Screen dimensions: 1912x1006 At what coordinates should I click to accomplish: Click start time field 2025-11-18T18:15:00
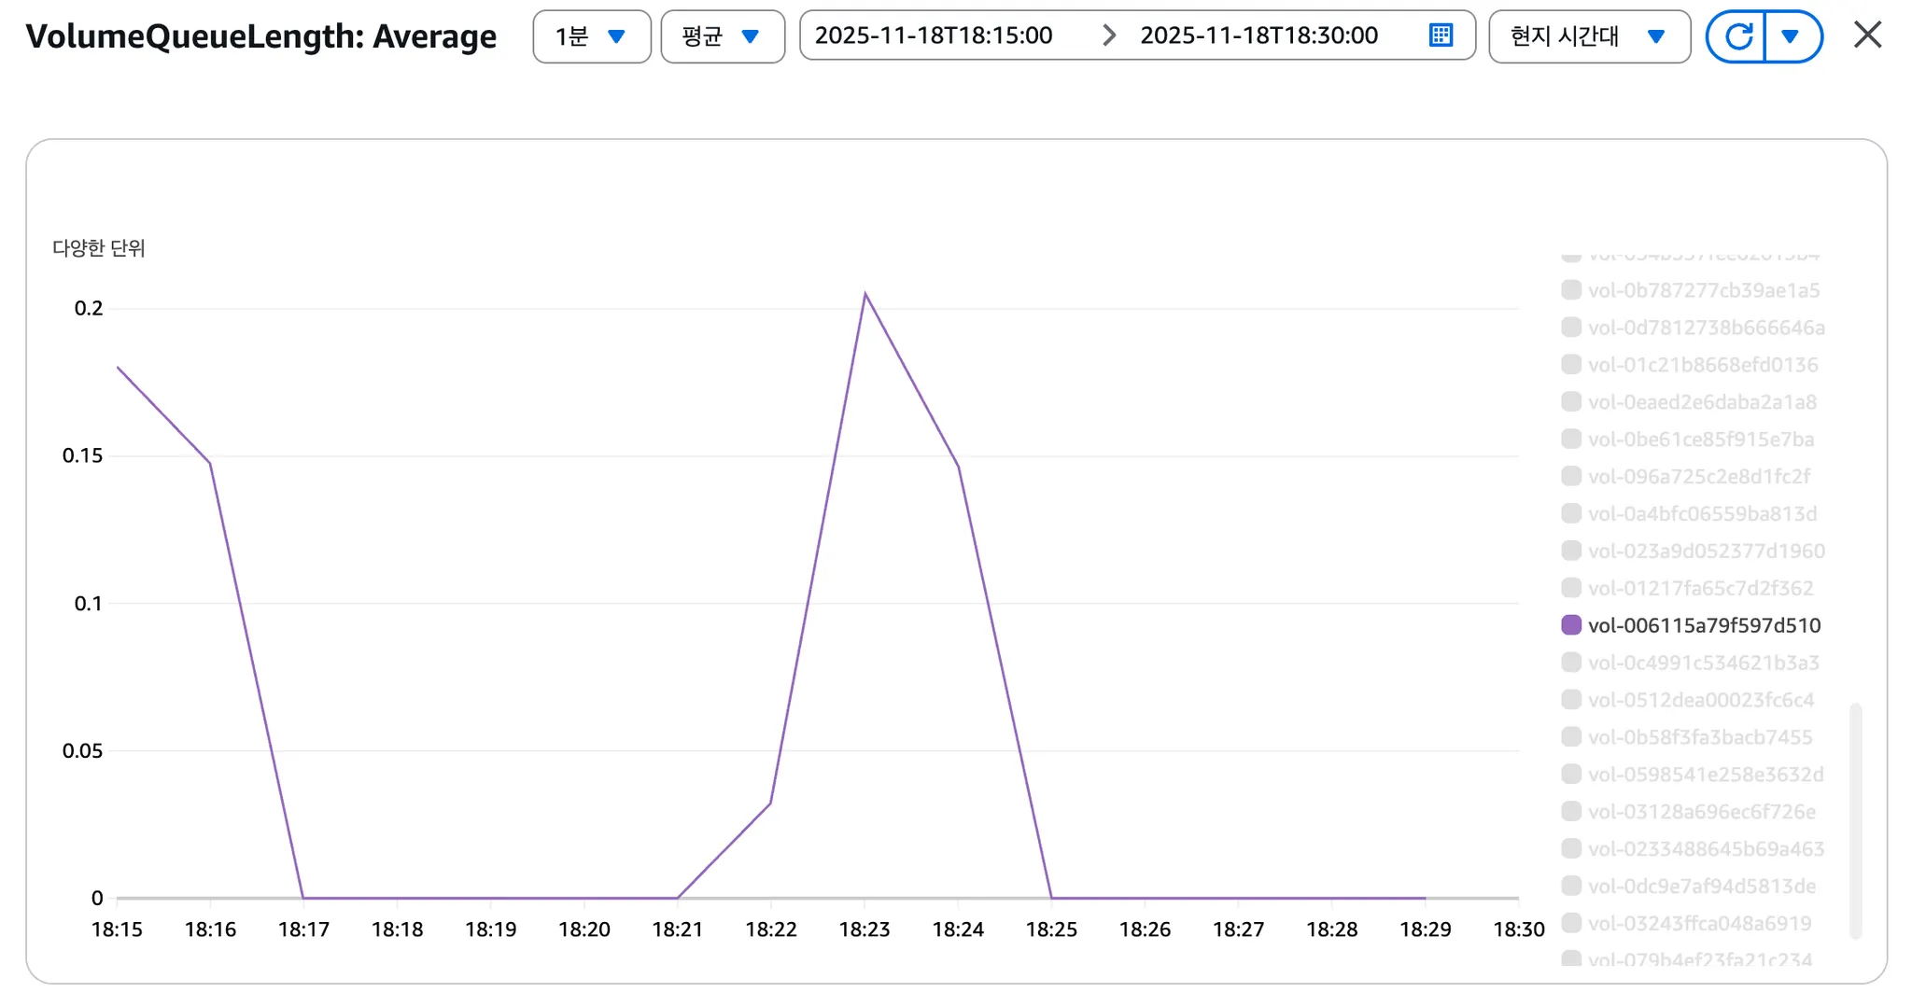click(934, 35)
